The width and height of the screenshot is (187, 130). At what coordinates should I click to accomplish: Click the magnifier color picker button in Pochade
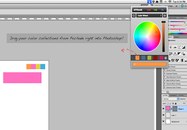[134, 15]
